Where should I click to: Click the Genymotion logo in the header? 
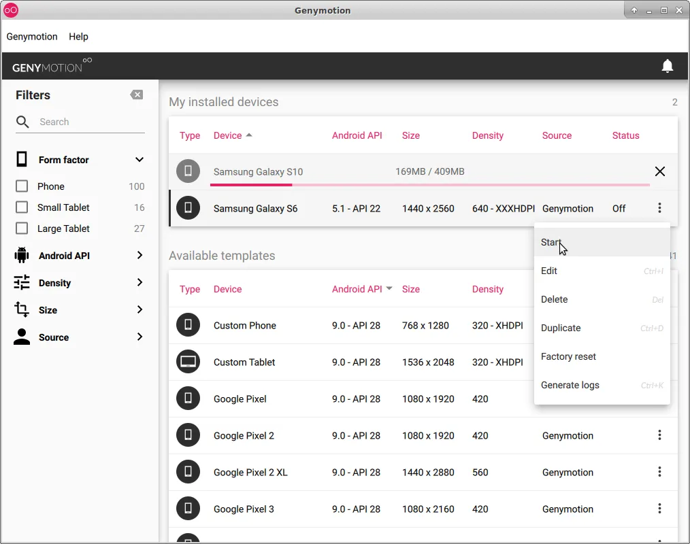(52, 66)
